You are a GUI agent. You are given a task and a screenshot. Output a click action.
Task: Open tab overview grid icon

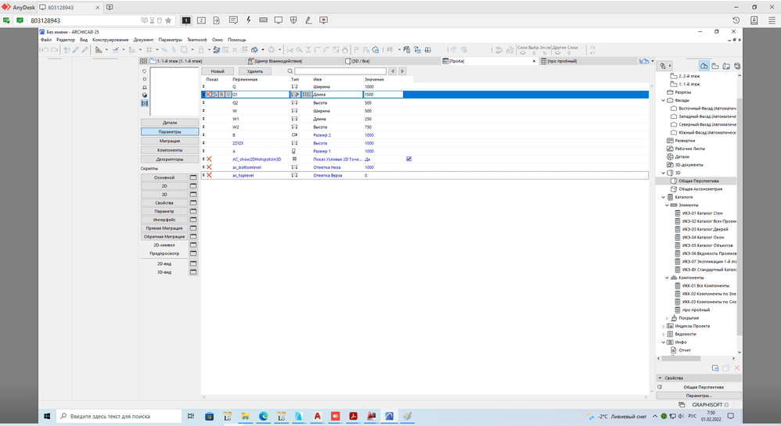[143, 61]
